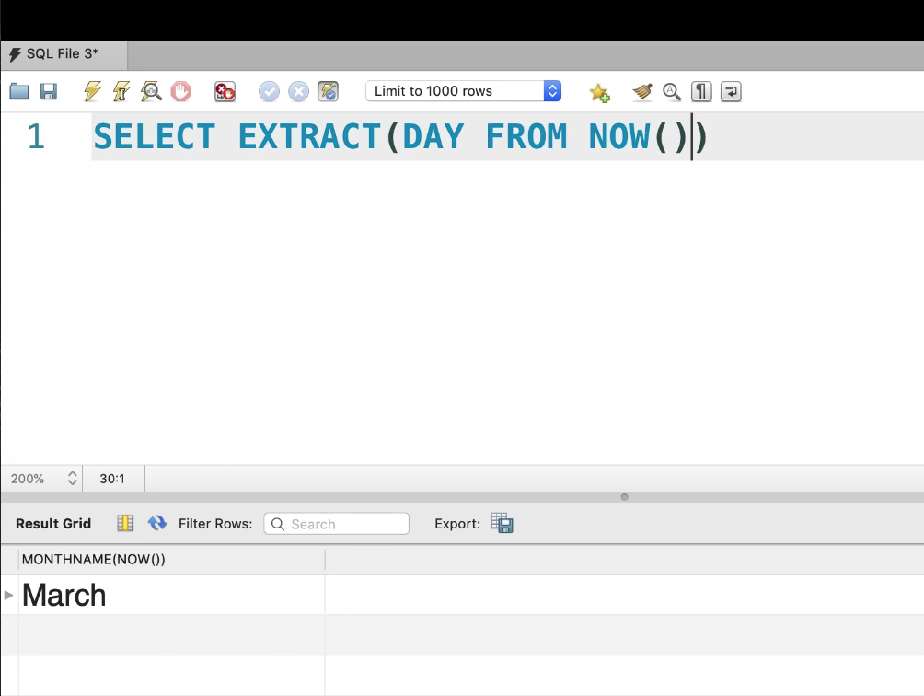This screenshot has height=696, width=924.
Task: Focus the Filter Rows search field
Action: 337,523
